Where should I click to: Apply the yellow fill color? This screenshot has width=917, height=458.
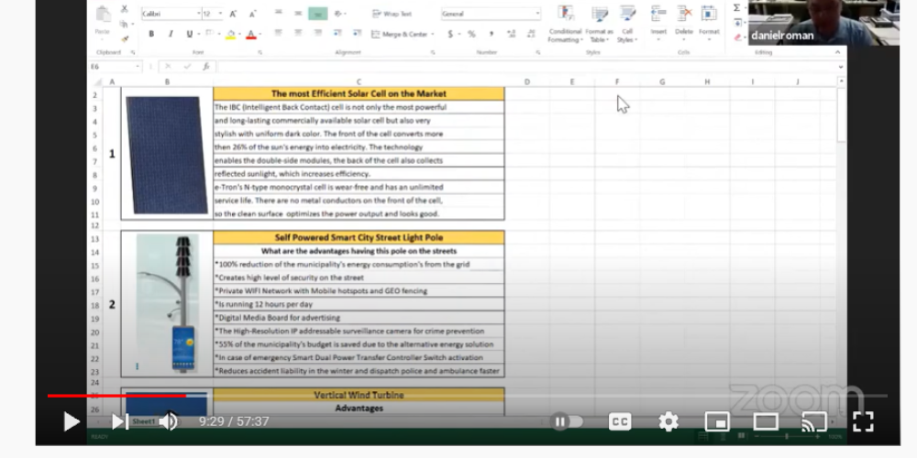230,35
